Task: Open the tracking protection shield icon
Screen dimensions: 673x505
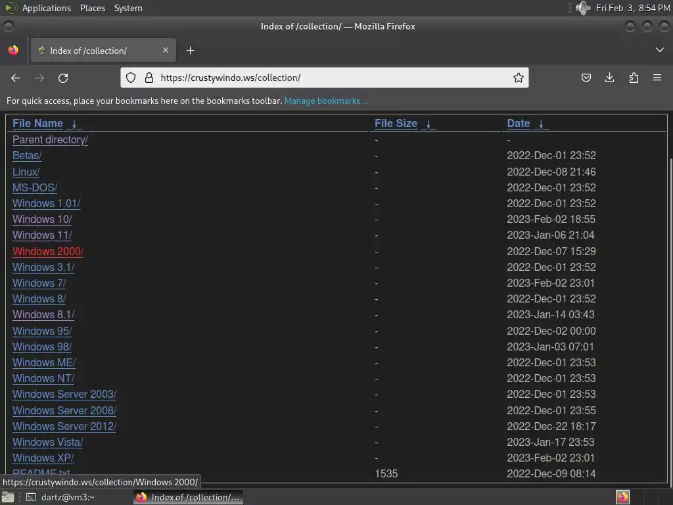Action: (x=131, y=78)
